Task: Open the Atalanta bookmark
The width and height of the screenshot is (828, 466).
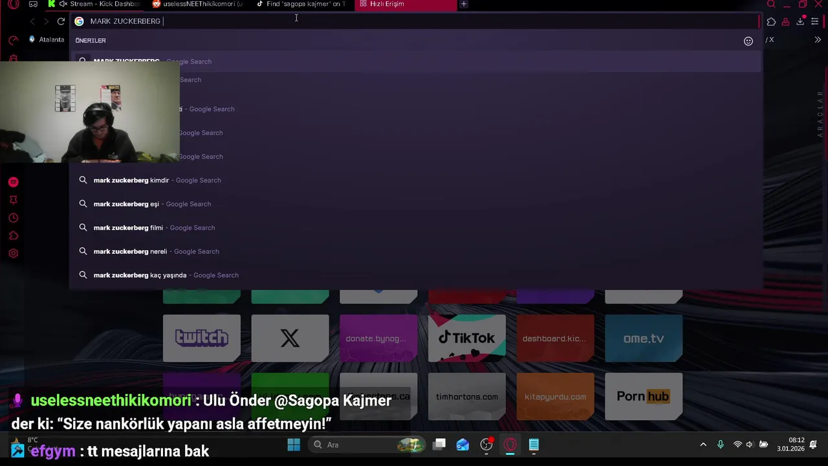Action: [46, 39]
